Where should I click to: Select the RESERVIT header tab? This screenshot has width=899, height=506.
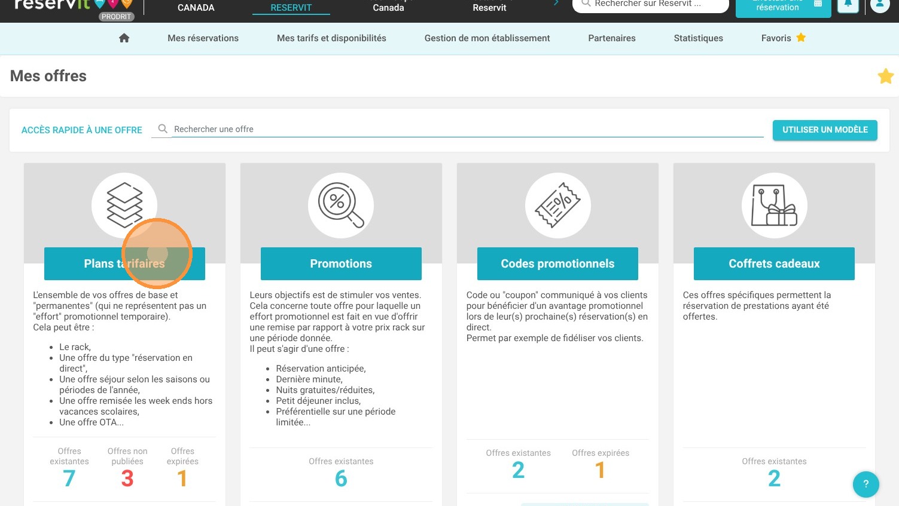click(x=291, y=8)
